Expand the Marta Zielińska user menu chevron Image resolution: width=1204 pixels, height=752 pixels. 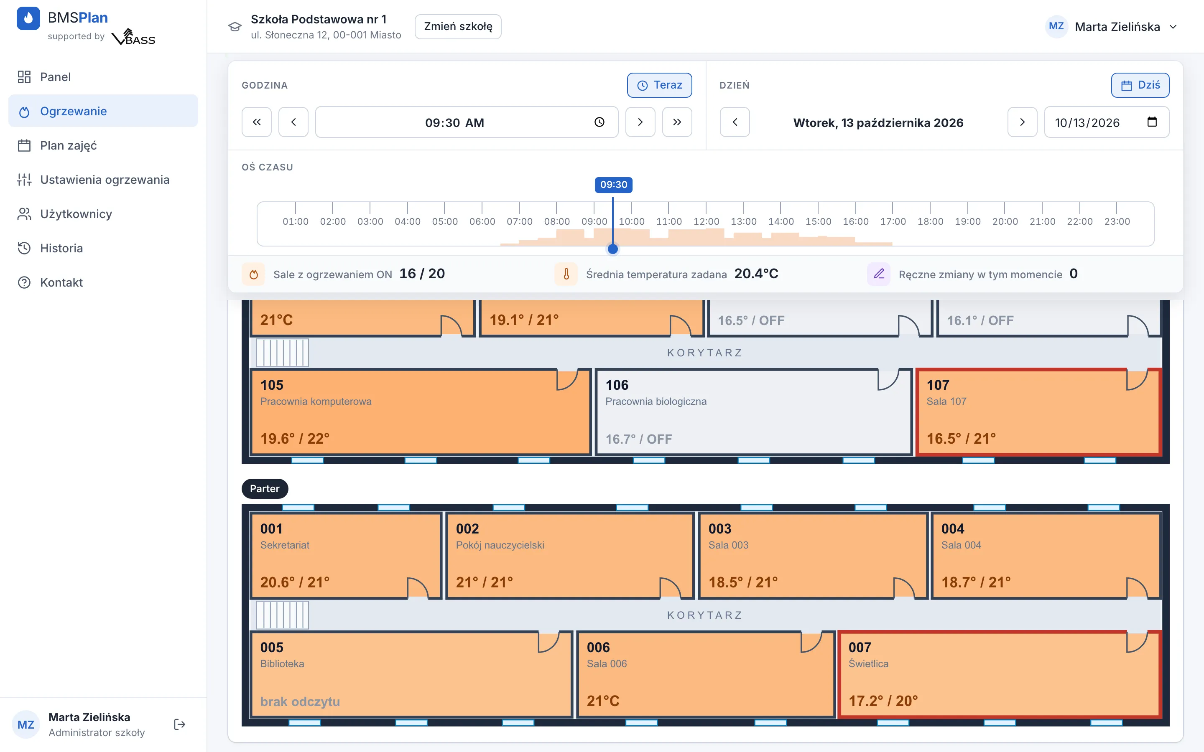(x=1173, y=27)
